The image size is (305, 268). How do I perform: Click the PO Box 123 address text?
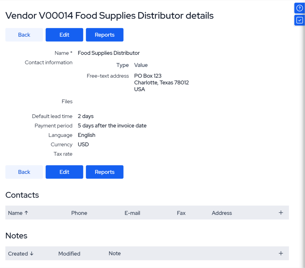click(148, 76)
